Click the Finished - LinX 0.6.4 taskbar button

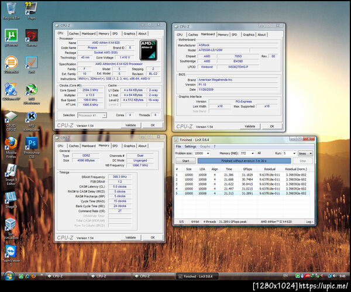198,276
